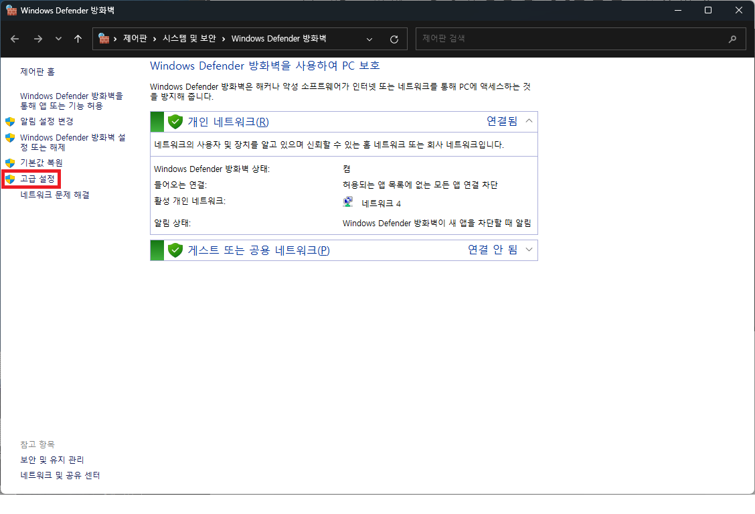
Task: Go up one level with up arrow
Action: pos(78,39)
